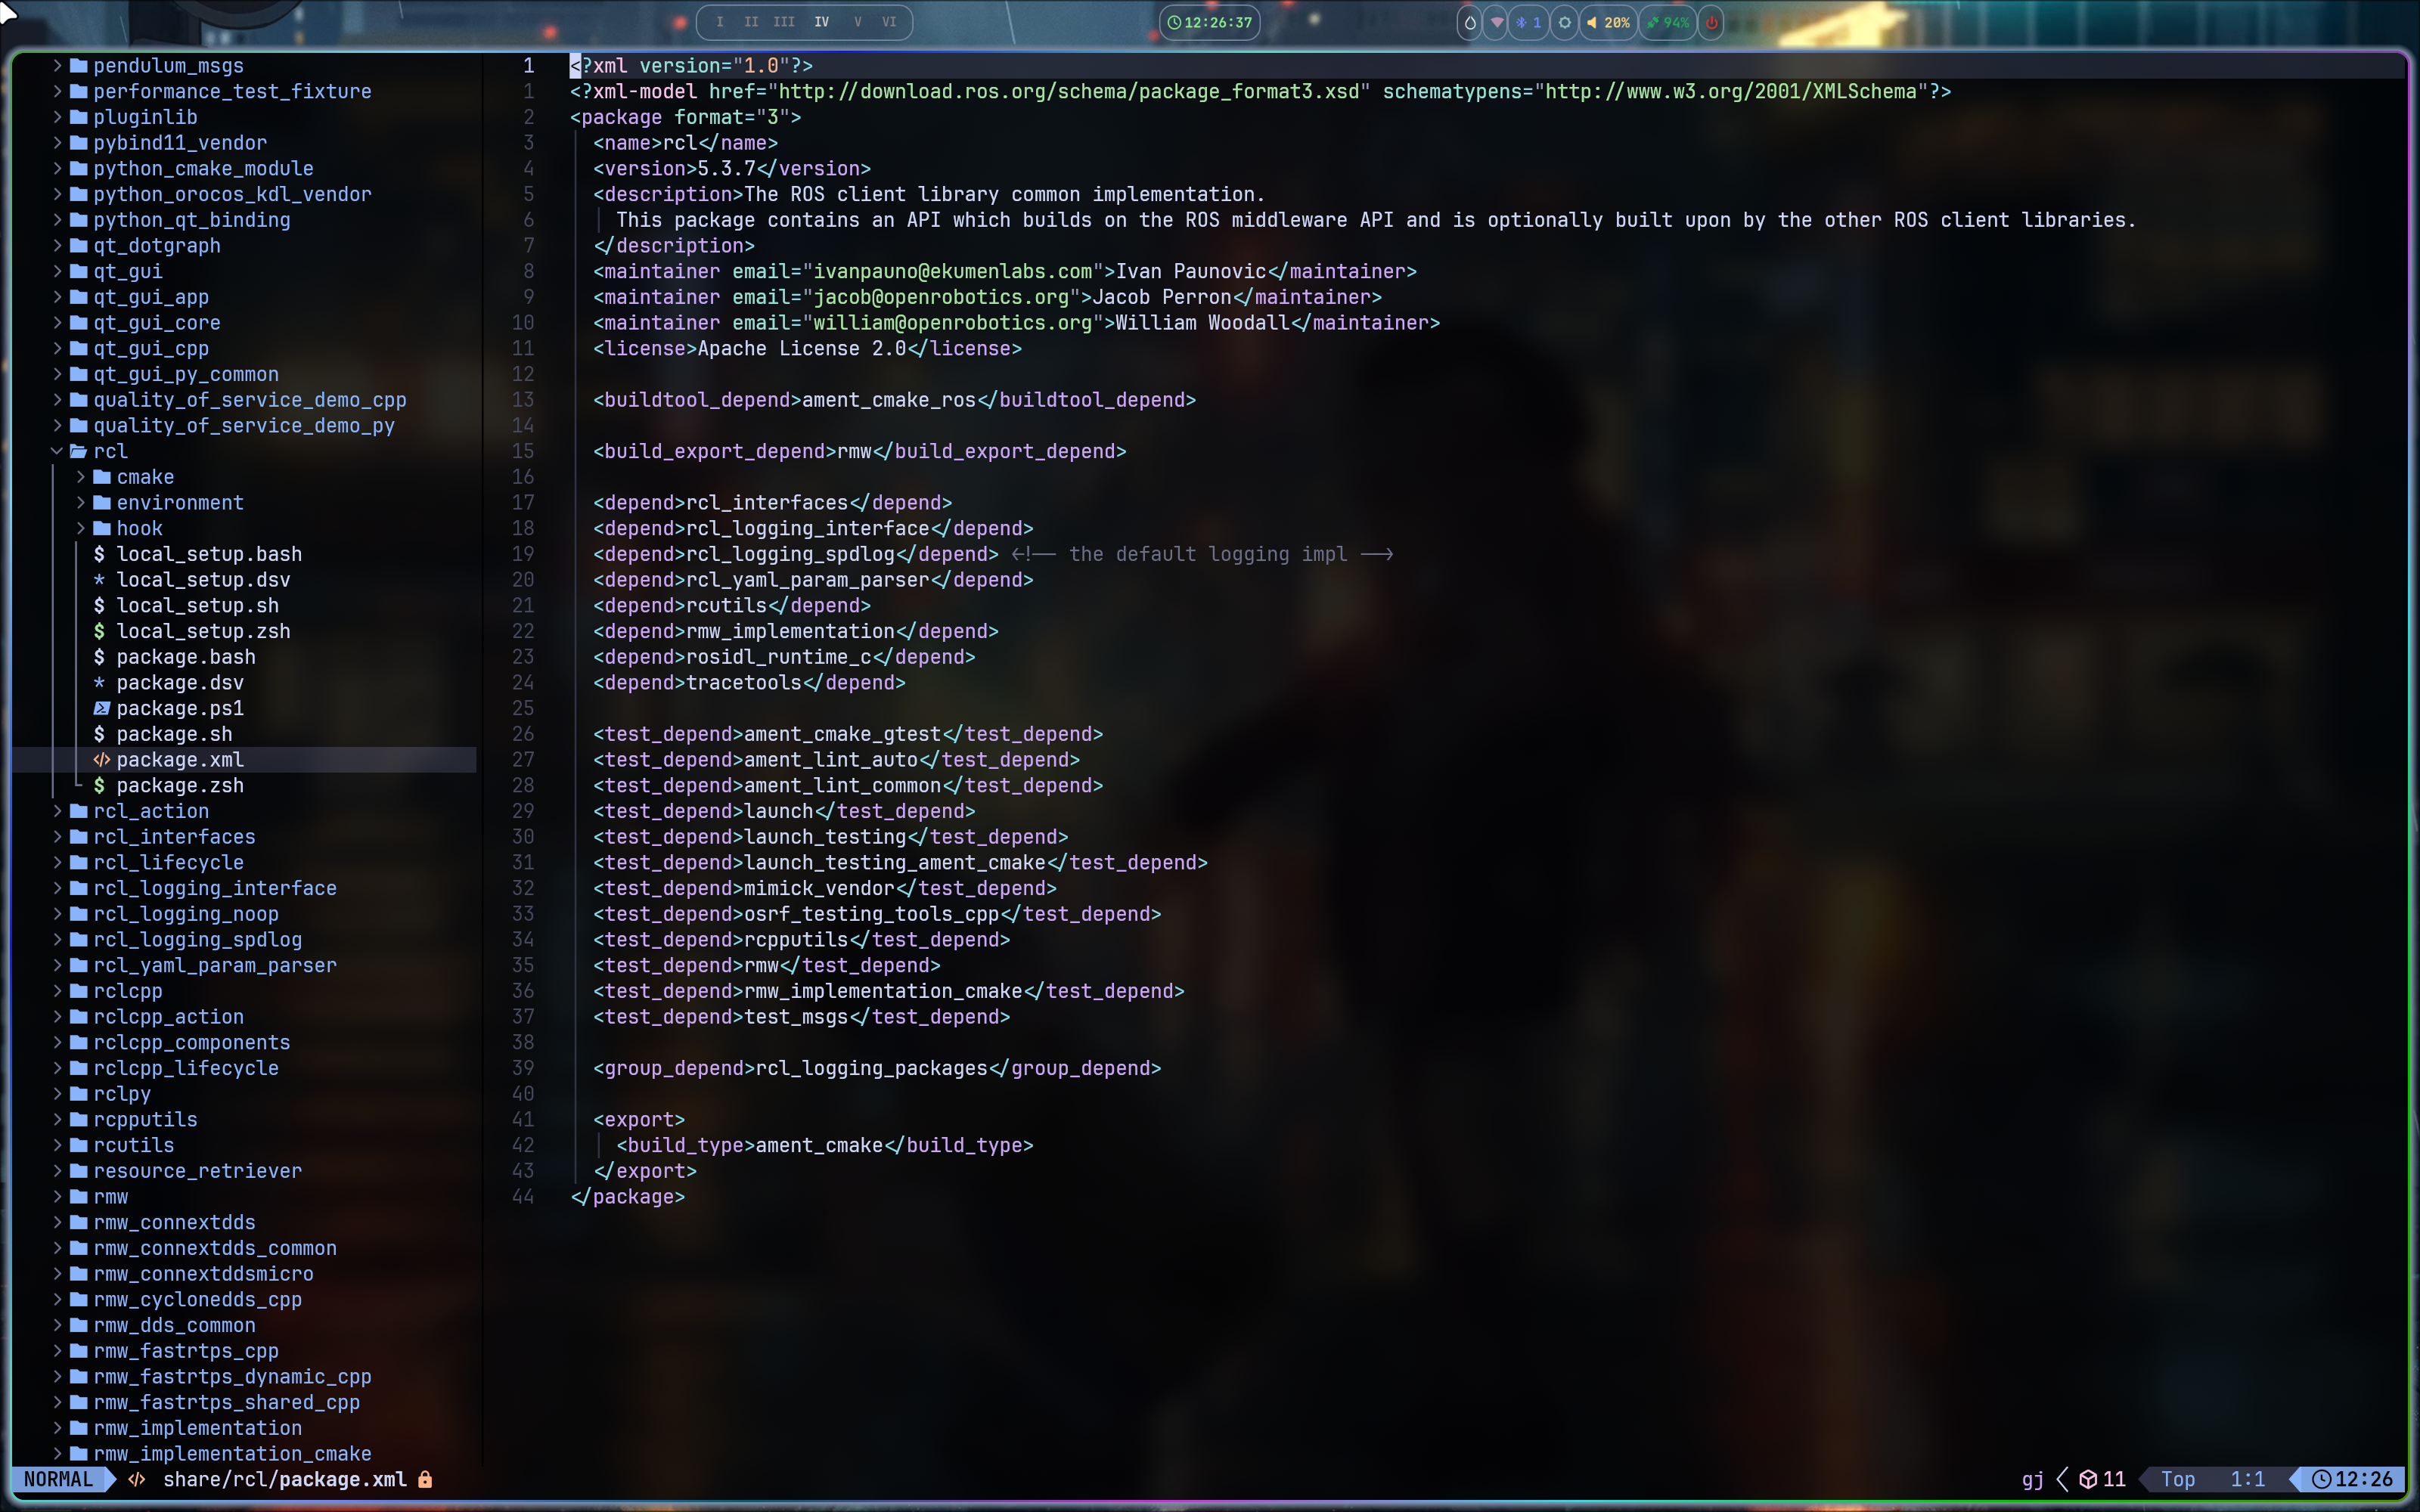Click line number 19 in the gutter
This screenshot has height=1512, width=2420.
(x=523, y=554)
